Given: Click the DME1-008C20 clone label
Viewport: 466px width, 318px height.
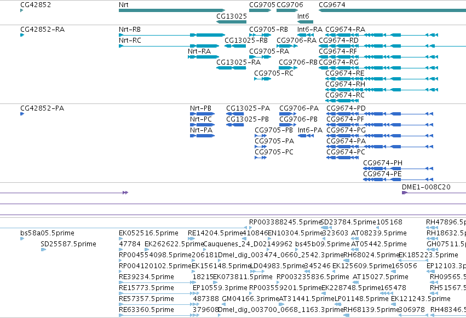Looking at the screenshot, I should tap(426, 187).
